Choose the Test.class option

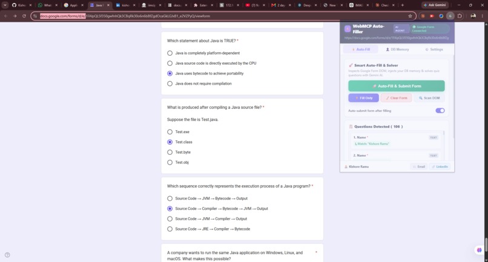pyautogui.click(x=170, y=142)
